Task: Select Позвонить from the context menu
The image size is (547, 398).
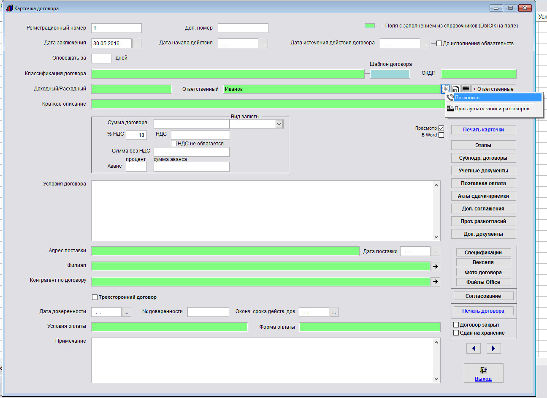Action: (x=494, y=98)
